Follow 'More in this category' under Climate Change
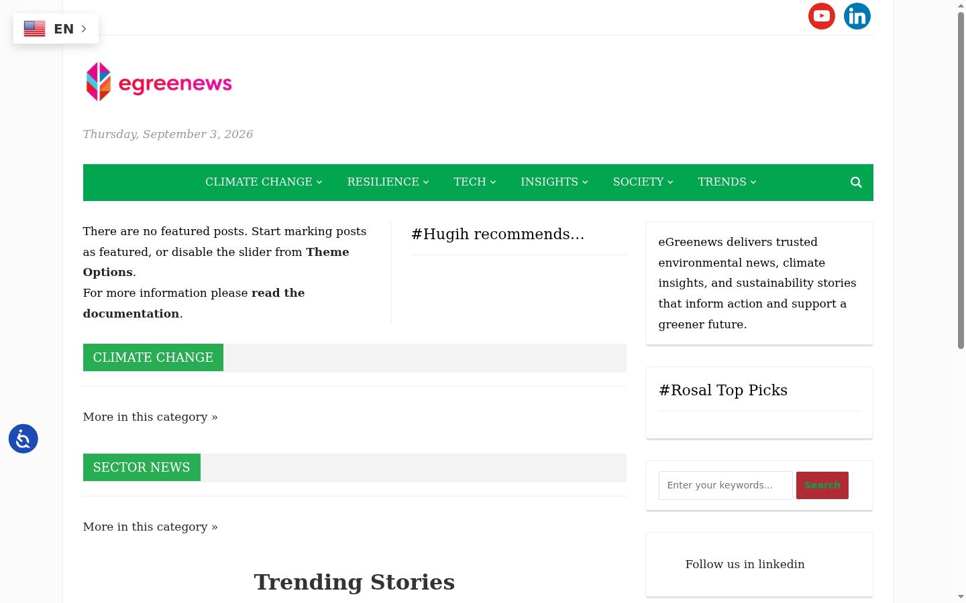This screenshot has width=966, height=603. 150,417
